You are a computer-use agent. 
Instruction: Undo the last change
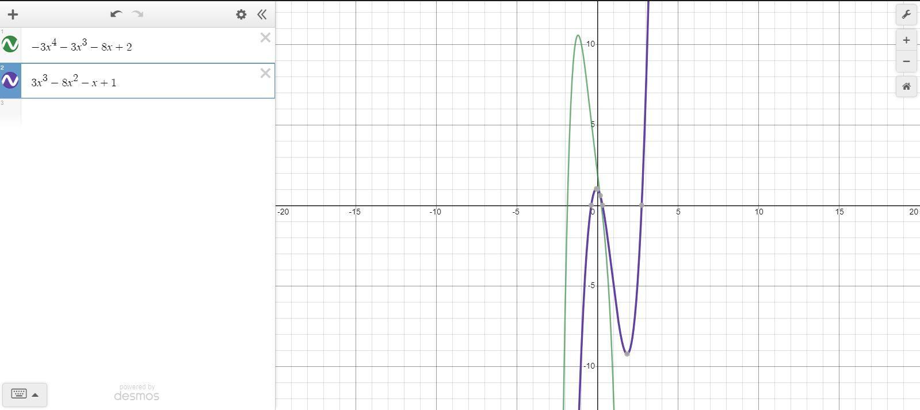(116, 14)
